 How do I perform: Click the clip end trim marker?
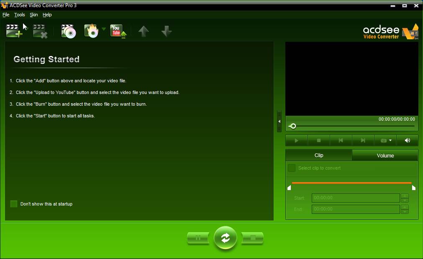(x=413, y=188)
